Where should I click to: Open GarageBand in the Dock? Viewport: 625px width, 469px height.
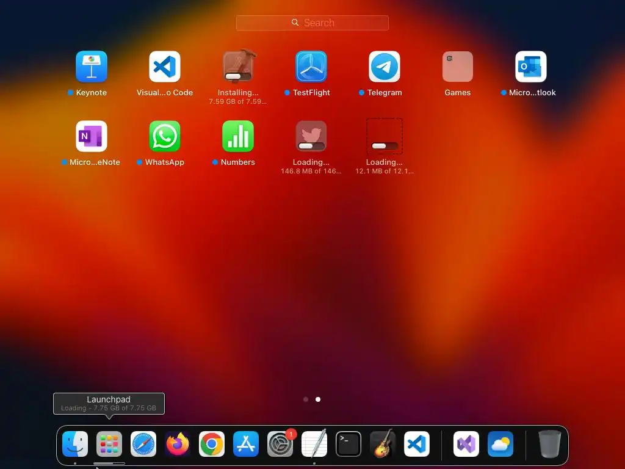click(x=383, y=444)
